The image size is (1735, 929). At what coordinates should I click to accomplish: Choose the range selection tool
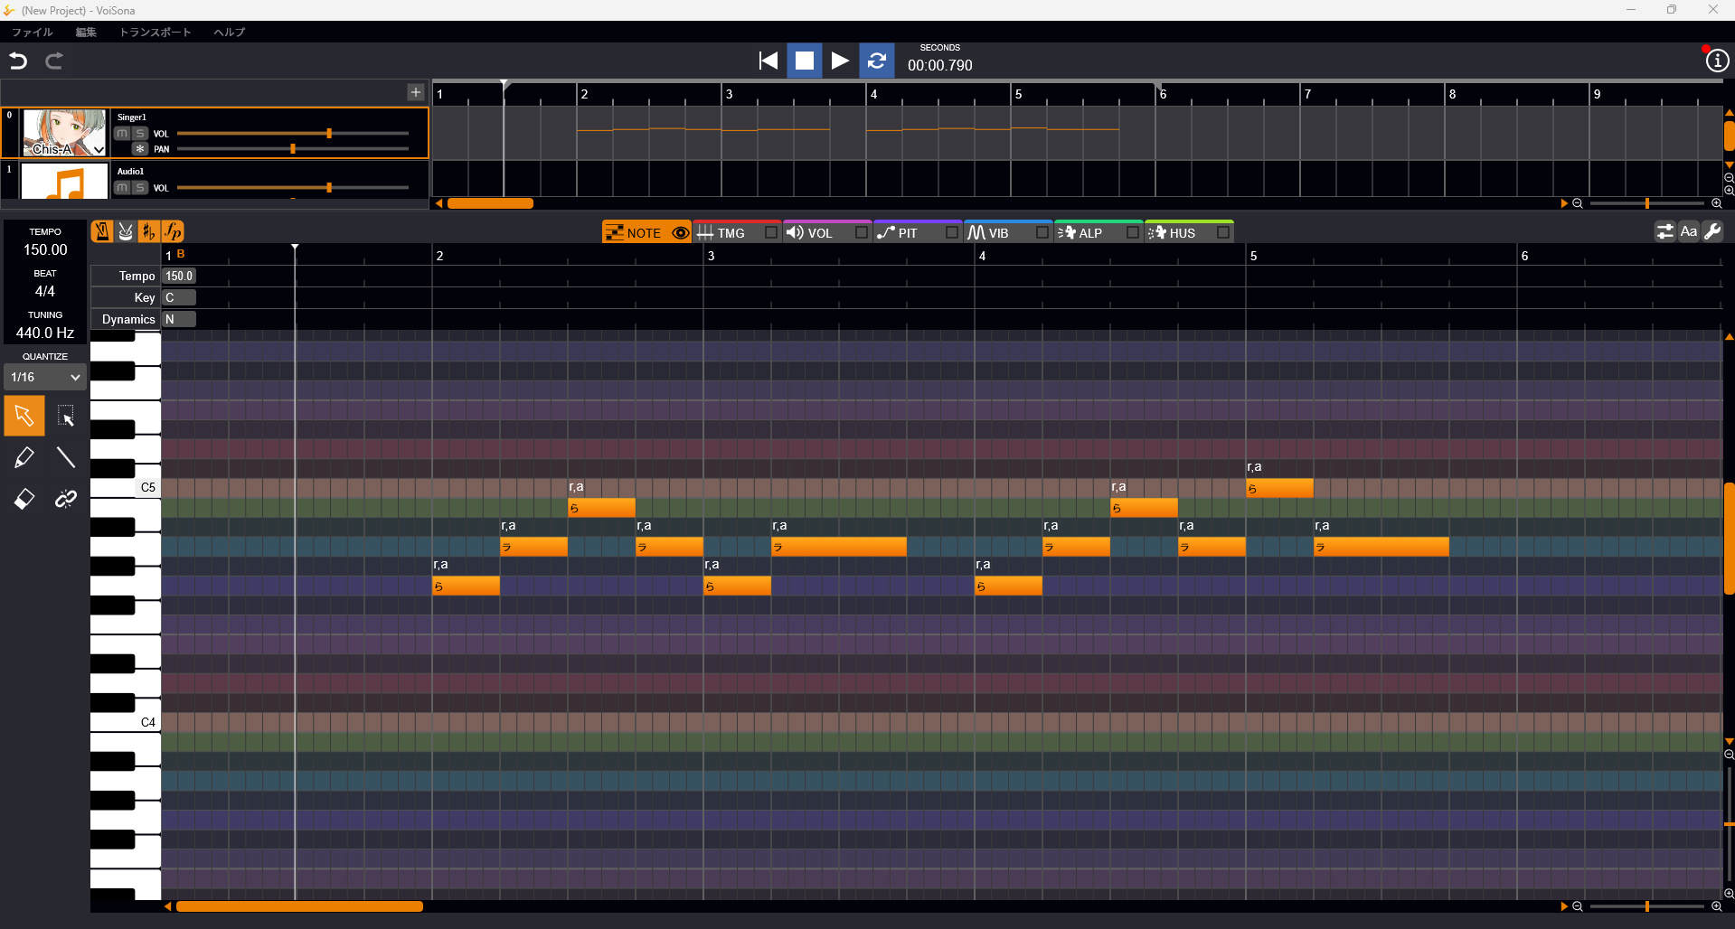tap(66, 416)
